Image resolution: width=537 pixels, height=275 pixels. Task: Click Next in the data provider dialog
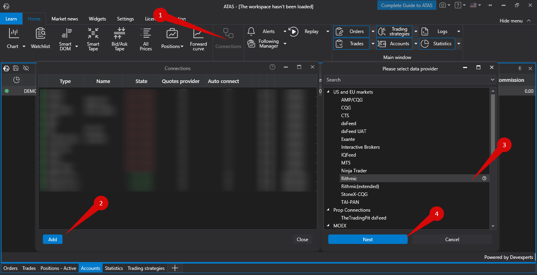tap(368, 239)
